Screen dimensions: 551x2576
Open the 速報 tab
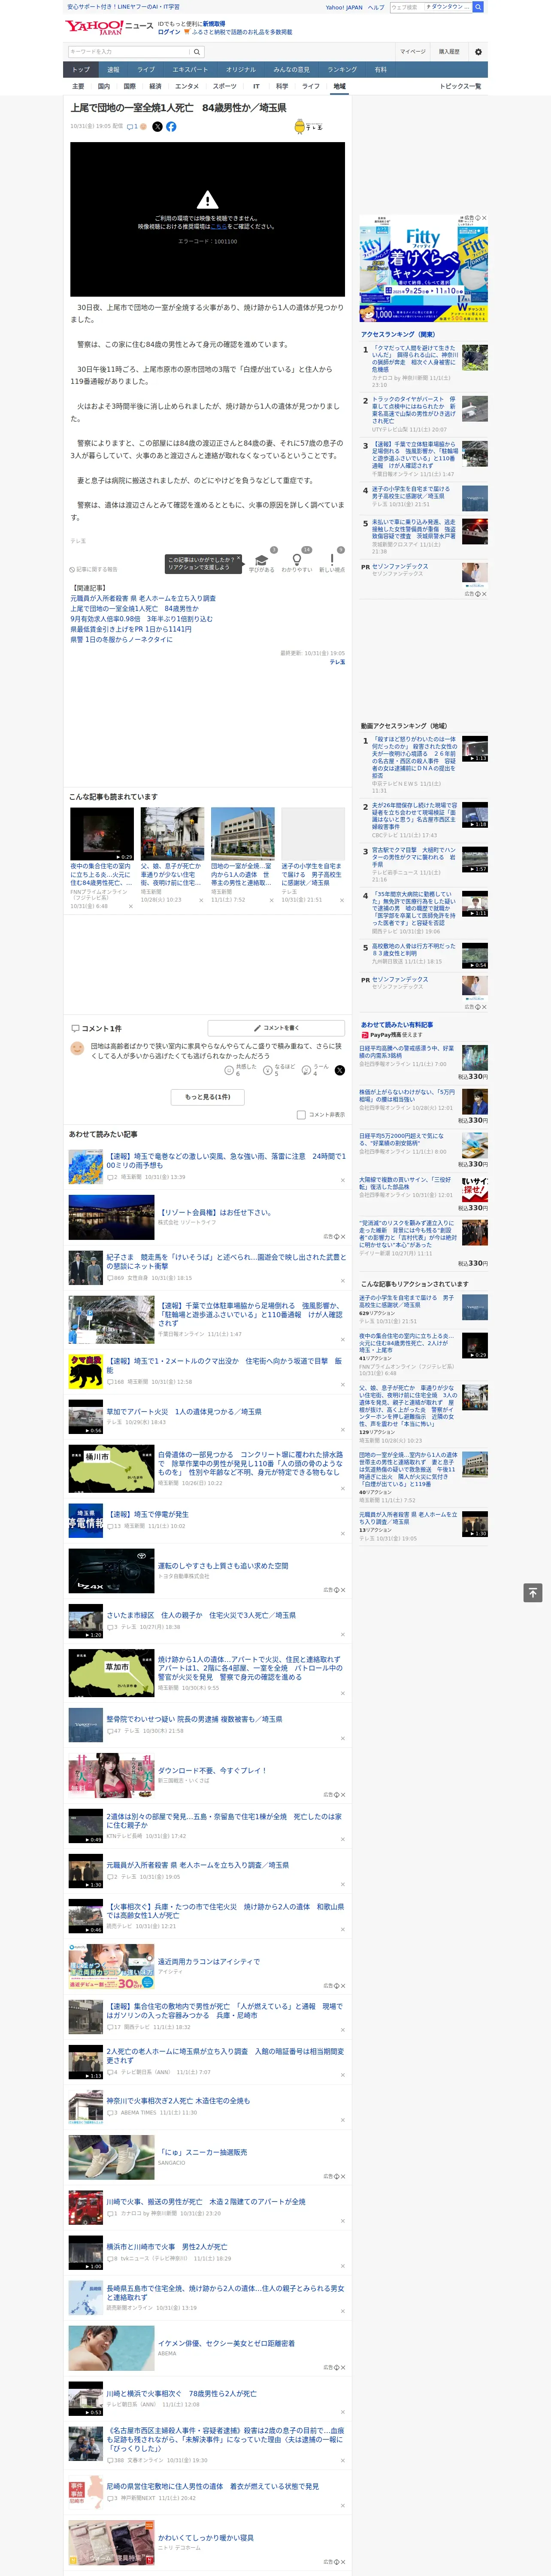click(113, 70)
